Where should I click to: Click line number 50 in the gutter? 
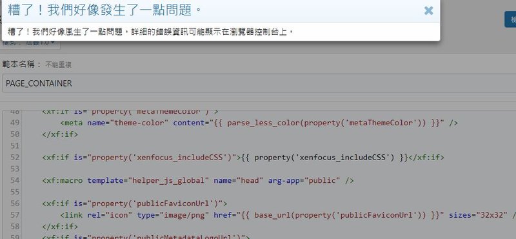tap(14, 134)
